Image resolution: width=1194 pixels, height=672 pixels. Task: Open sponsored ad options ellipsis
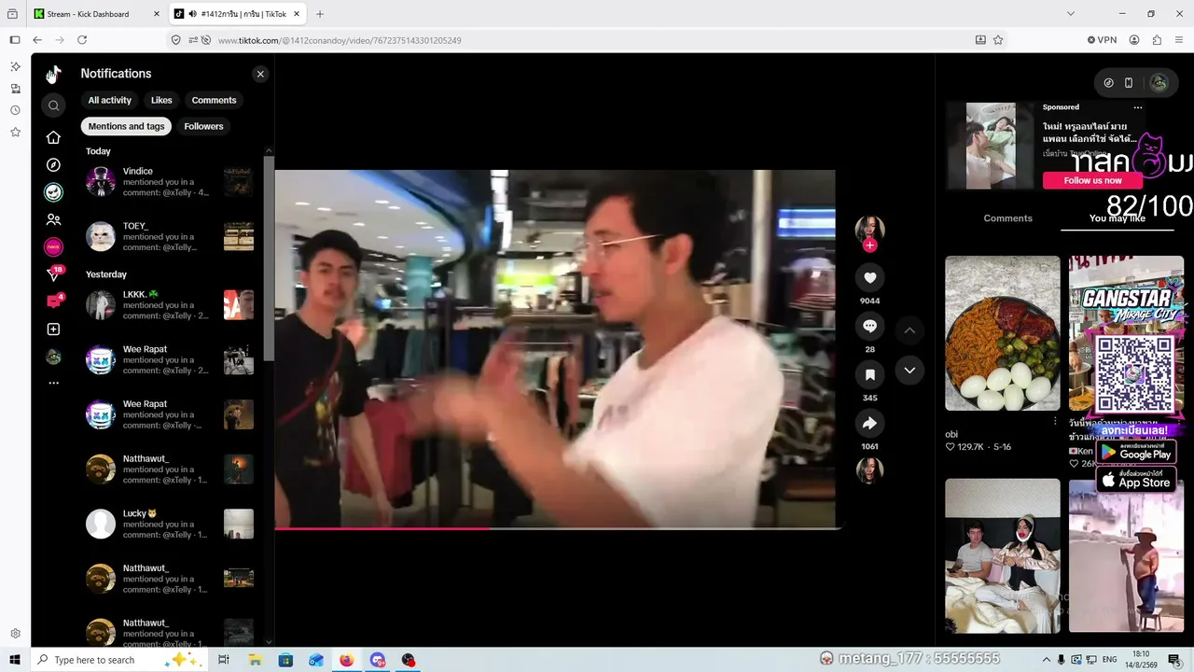(x=1137, y=107)
